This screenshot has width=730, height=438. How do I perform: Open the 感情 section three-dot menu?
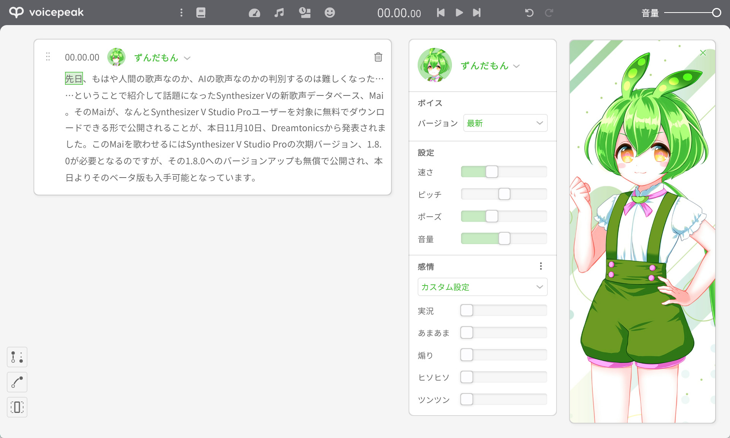tap(541, 266)
